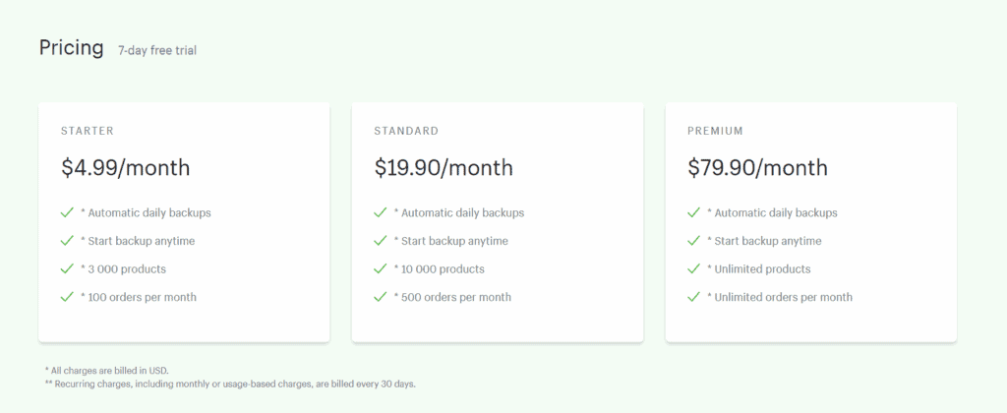Click the checkmark next to 500 orders per month
Screen dimensions: 1007x413
(x=381, y=297)
